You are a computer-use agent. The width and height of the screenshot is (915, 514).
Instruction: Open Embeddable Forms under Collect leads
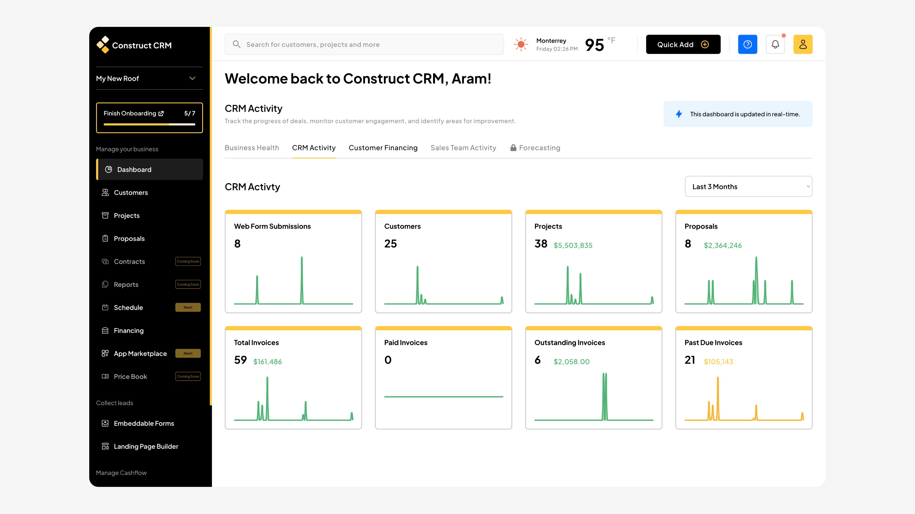point(144,423)
